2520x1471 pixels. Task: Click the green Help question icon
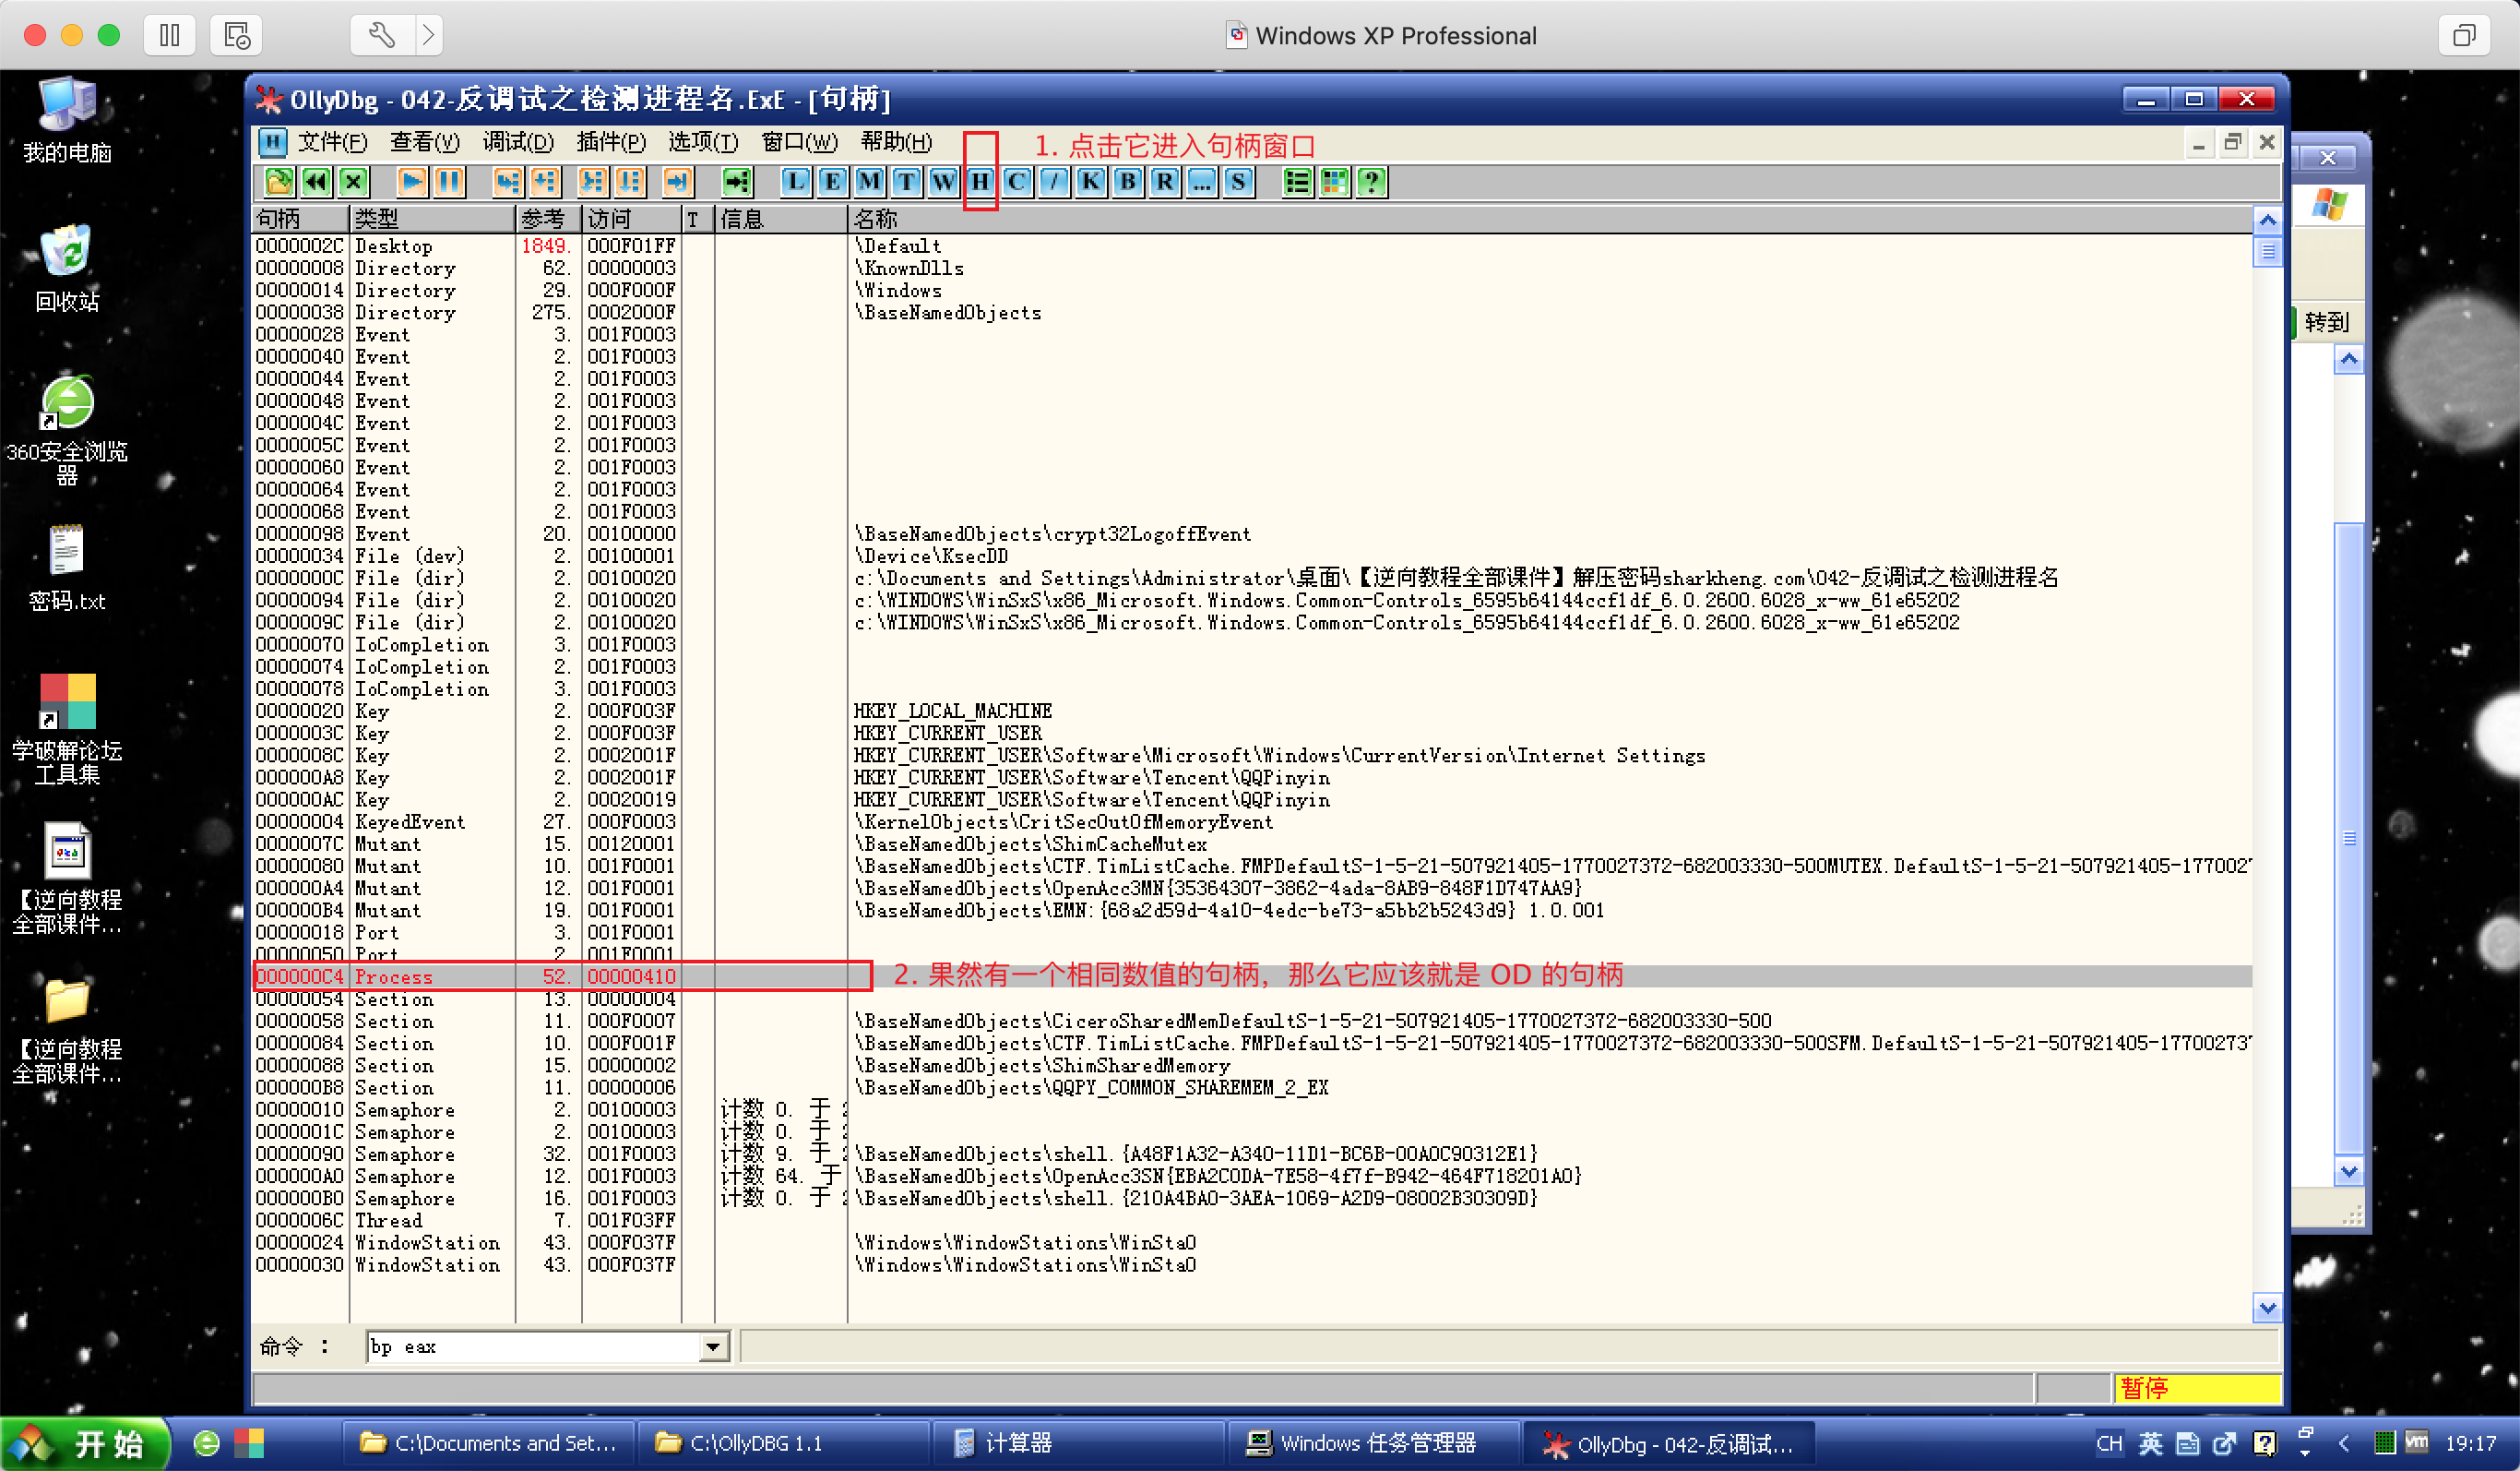point(1371,182)
